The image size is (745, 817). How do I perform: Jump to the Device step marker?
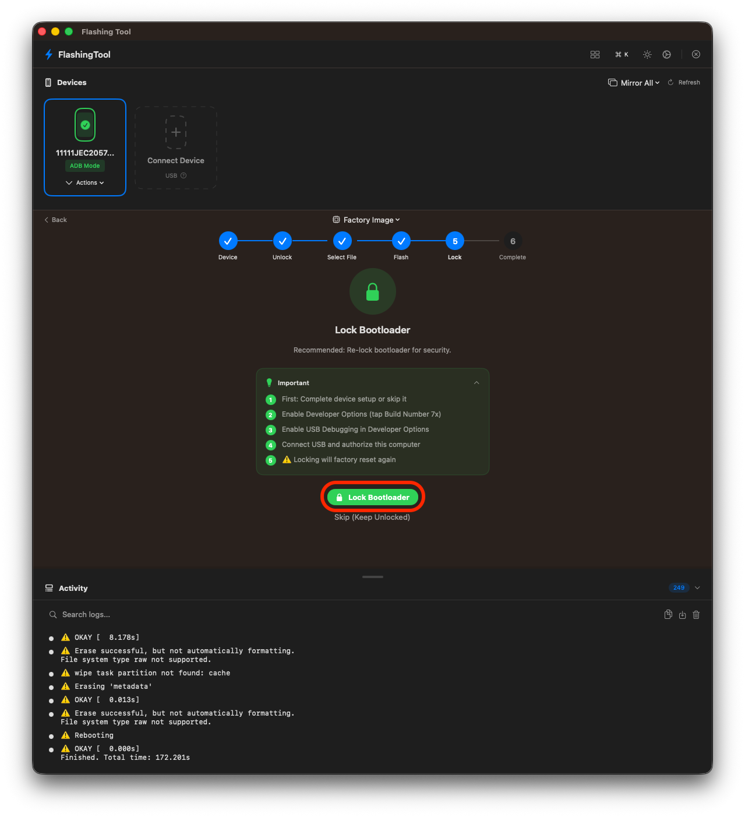tap(228, 241)
